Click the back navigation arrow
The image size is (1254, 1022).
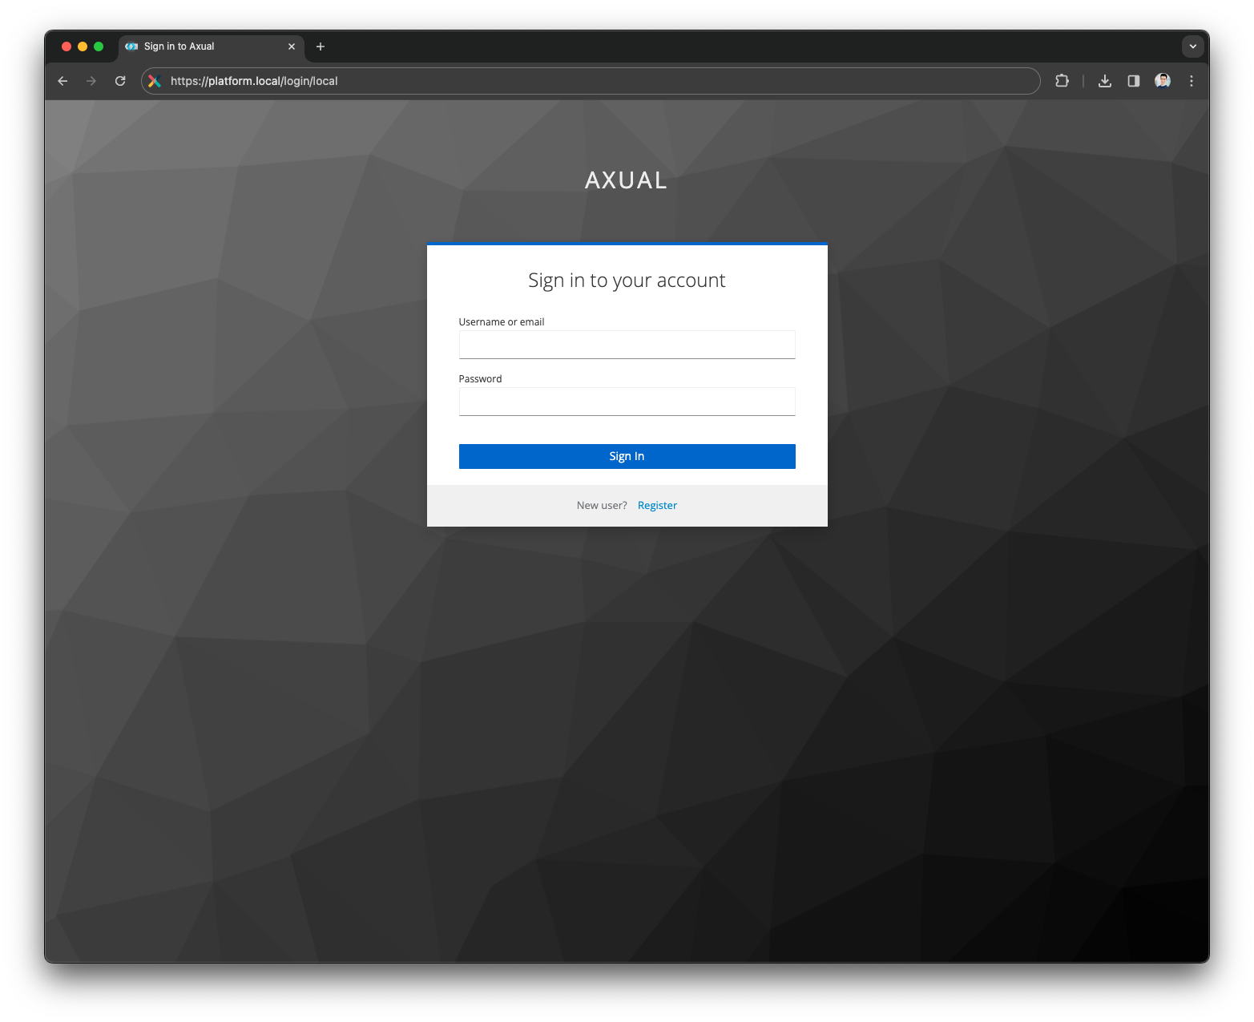tap(62, 80)
